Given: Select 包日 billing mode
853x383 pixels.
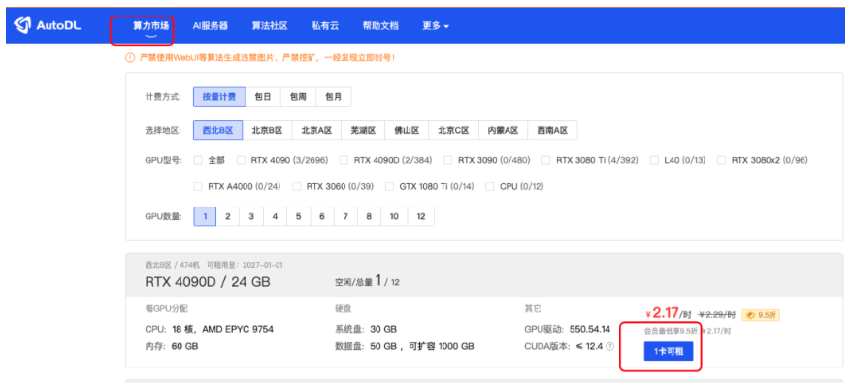Looking at the screenshot, I should [263, 97].
